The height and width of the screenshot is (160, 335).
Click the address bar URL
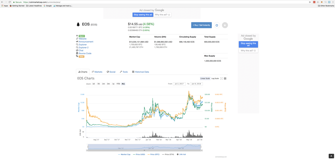tap(42, 2)
